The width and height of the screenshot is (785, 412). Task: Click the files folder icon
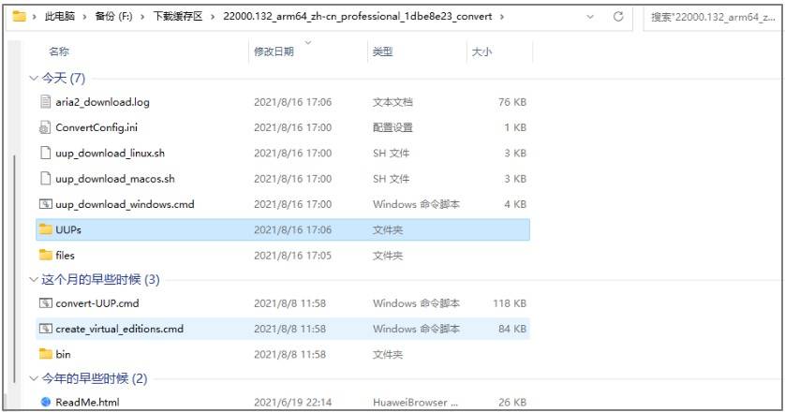coord(46,255)
